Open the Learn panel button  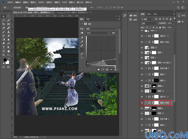tap(181, 16)
